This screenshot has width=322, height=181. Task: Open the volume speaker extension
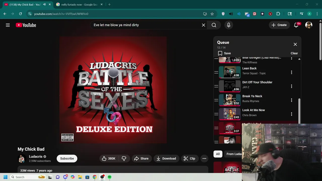[x=231, y=14]
